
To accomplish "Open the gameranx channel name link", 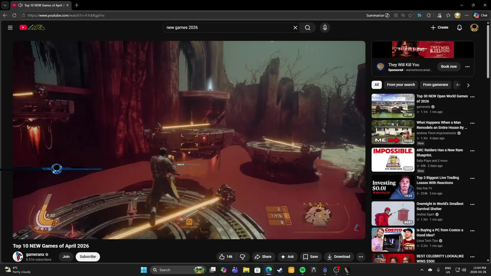I will point(35,255).
